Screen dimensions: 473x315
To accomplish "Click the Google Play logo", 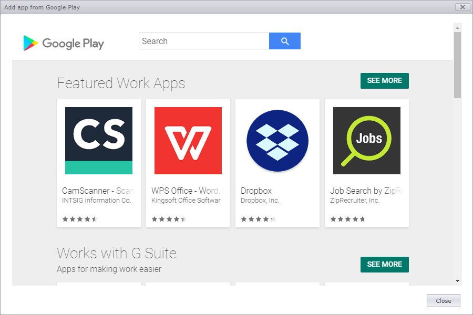I will pyautogui.click(x=64, y=44).
